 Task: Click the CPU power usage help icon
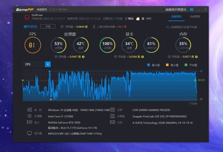pyautogui.click(x=83, y=57)
